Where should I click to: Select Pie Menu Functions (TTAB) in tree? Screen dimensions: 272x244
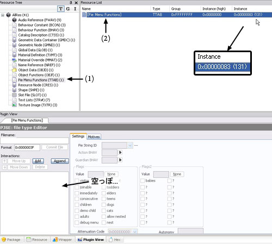pyautogui.click(x=41, y=80)
